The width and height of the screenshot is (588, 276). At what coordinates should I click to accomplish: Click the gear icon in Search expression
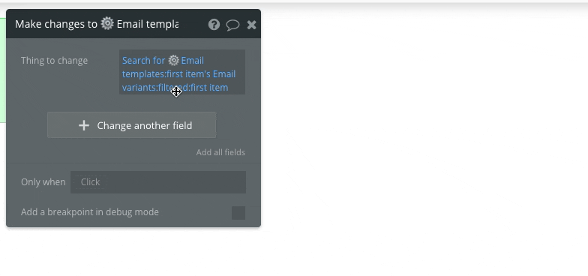click(x=173, y=60)
